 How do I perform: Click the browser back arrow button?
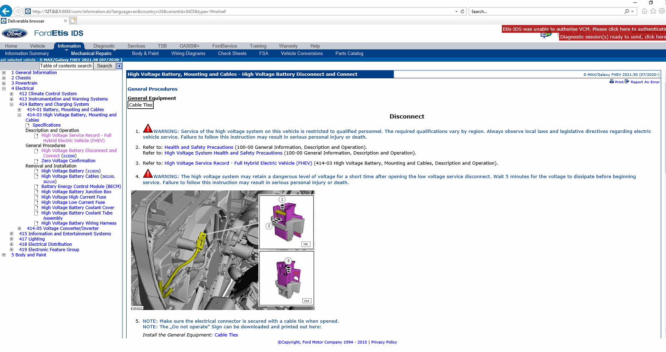pyautogui.click(x=6, y=11)
